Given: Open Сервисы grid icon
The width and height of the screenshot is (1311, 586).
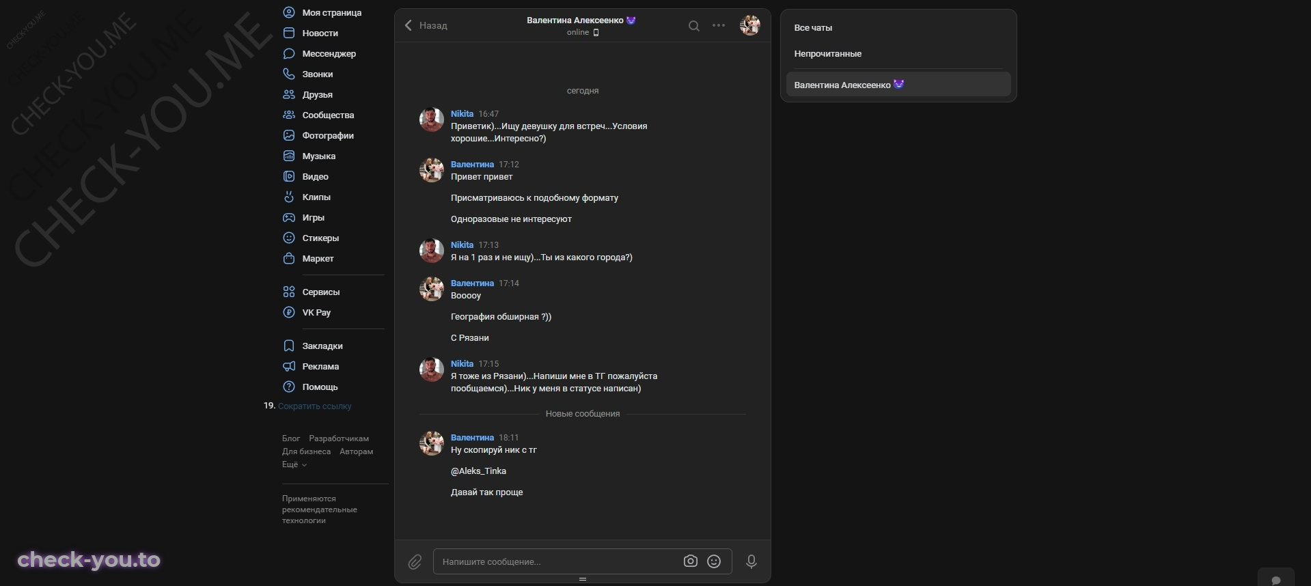Looking at the screenshot, I should coord(289,292).
